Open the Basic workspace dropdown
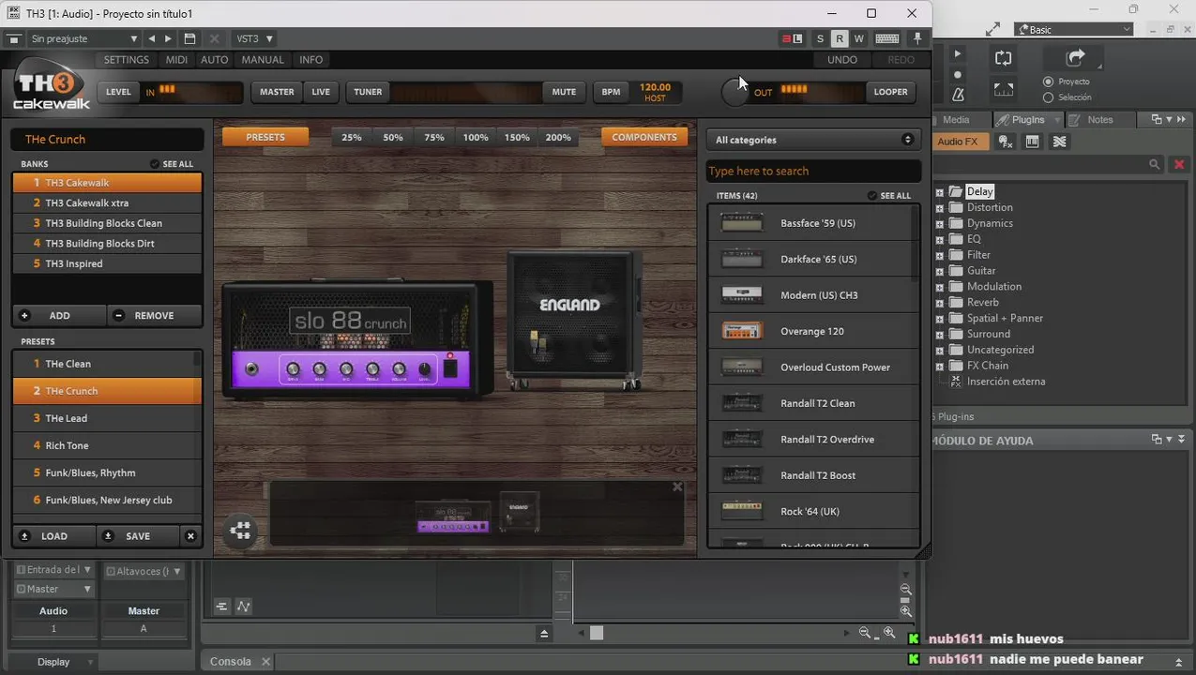 click(1074, 30)
